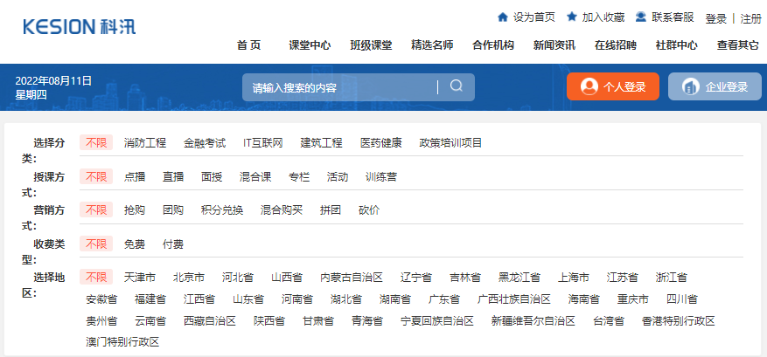Viewport: 767px width, 357px height.
Task: Open the 课堂中心 menu
Action: (x=310, y=45)
